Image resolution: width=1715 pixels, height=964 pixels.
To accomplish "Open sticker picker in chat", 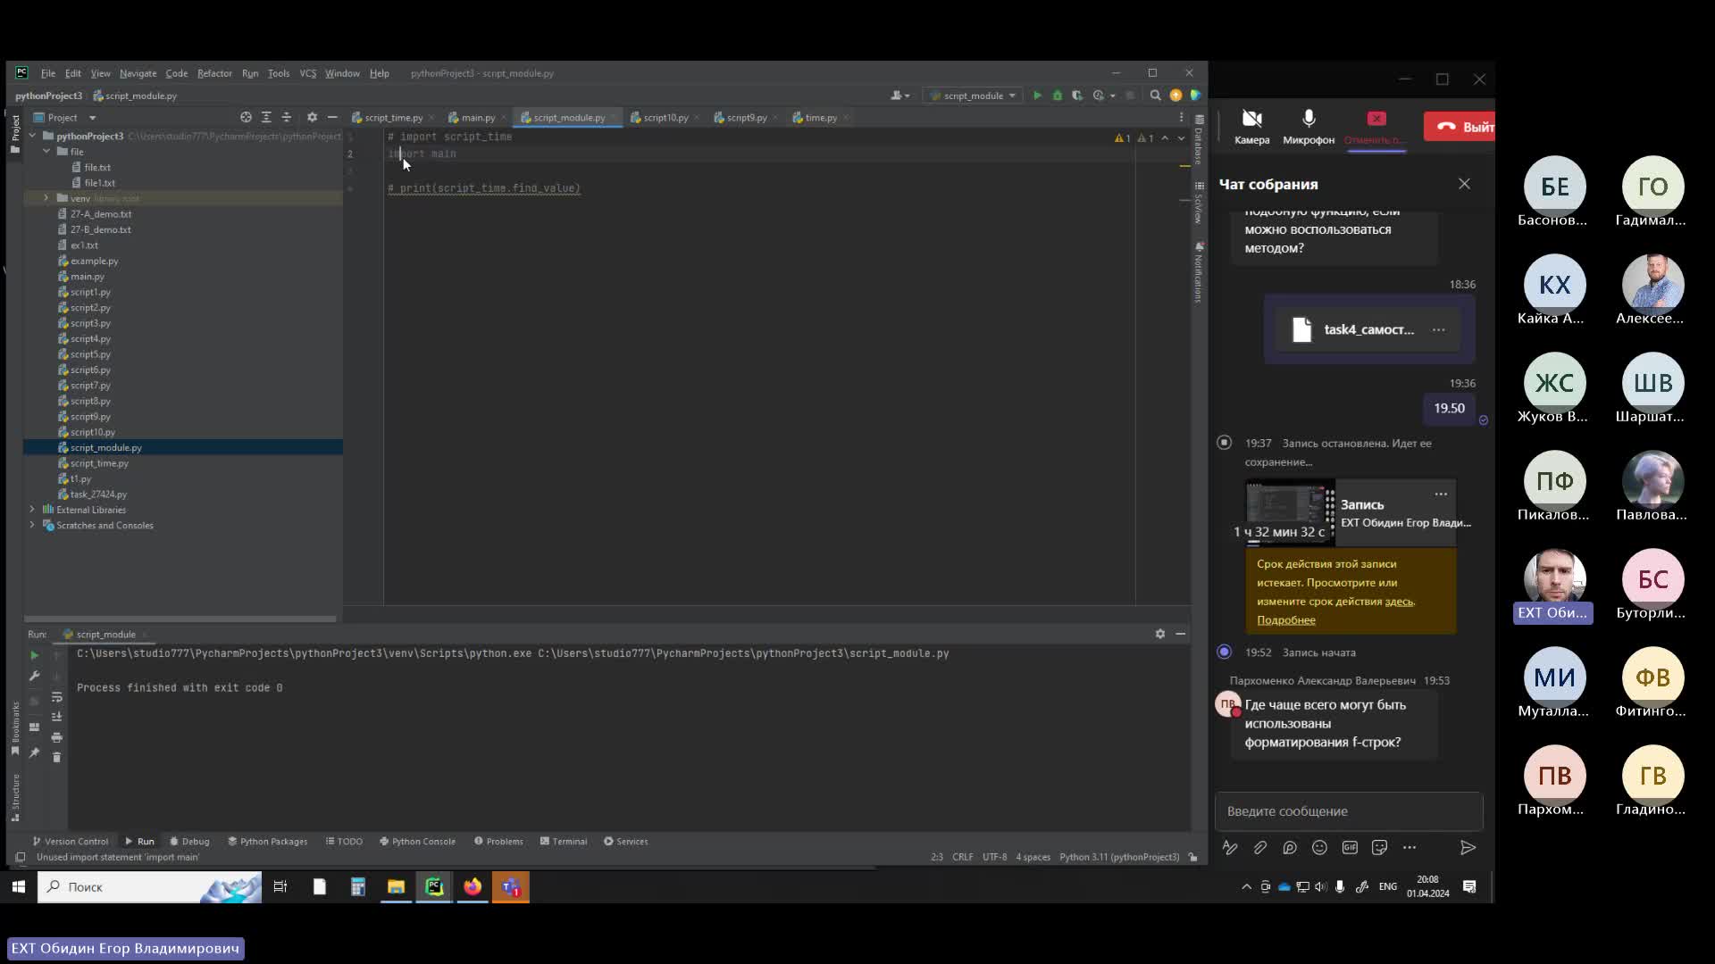I will click(x=1379, y=847).
